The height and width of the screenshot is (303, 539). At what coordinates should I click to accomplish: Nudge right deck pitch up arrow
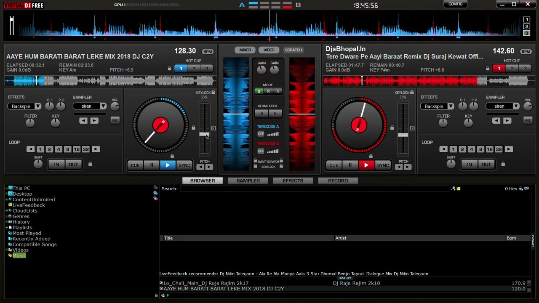[408, 167]
